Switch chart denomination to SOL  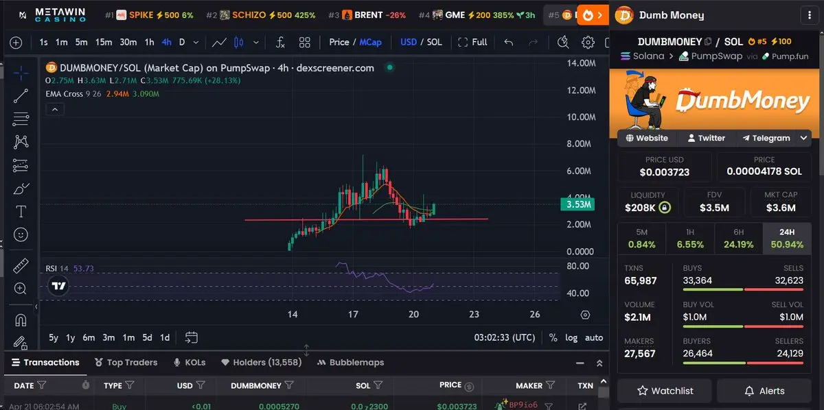click(435, 43)
